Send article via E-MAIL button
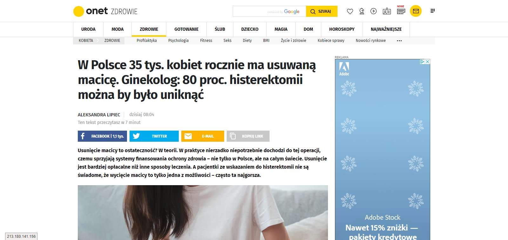508x240 pixels. [203, 136]
